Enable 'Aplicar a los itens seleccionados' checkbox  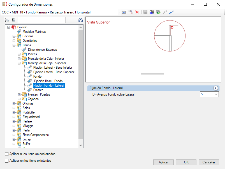pos(7,154)
